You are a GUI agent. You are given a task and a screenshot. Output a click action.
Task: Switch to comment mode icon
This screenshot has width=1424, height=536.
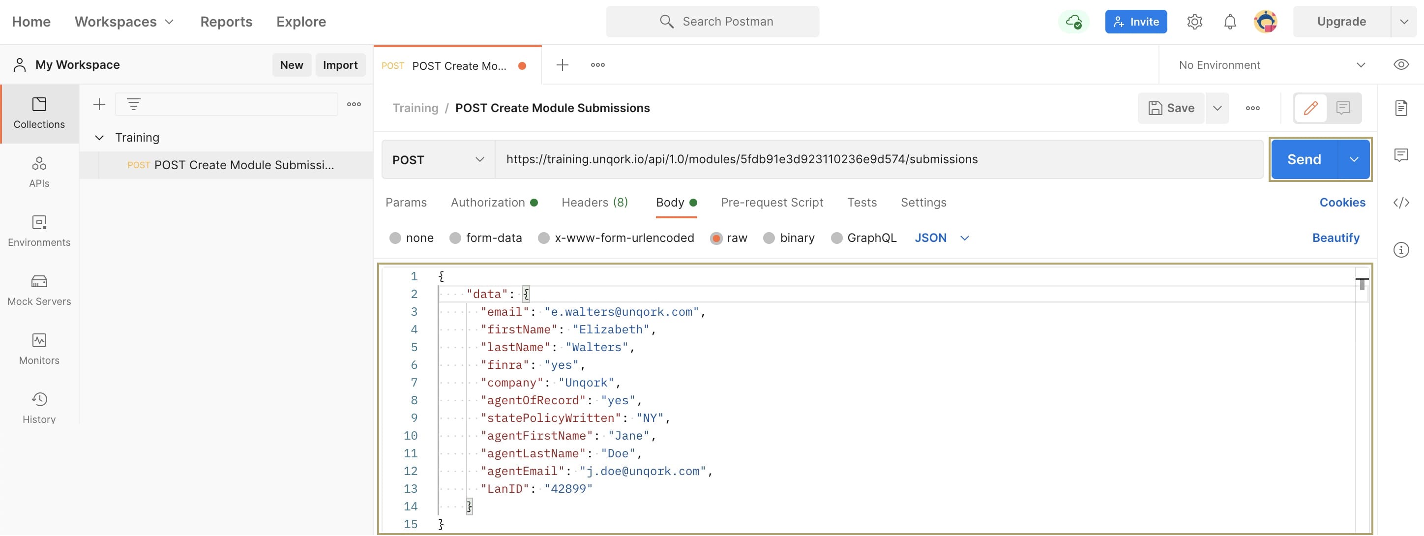pyautogui.click(x=1343, y=108)
